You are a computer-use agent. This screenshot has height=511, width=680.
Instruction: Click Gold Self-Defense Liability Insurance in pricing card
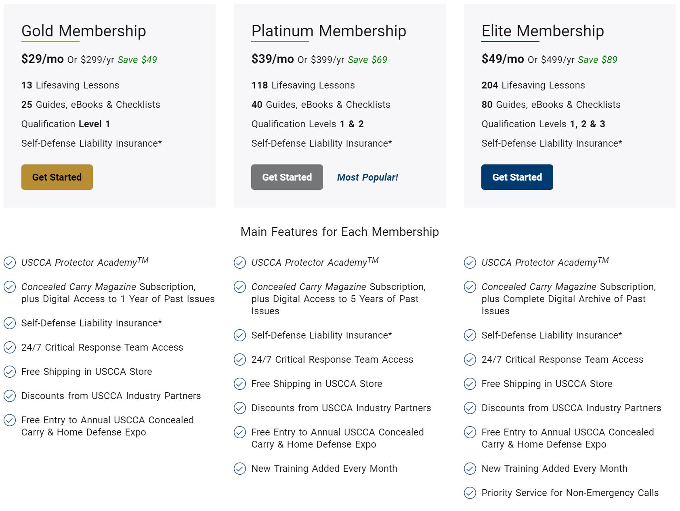point(92,143)
